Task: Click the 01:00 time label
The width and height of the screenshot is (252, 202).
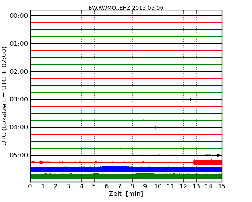Action: tap(19, 44)
